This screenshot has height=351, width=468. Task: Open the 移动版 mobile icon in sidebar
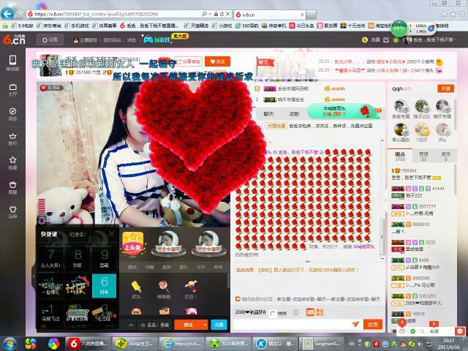point(12,63)
